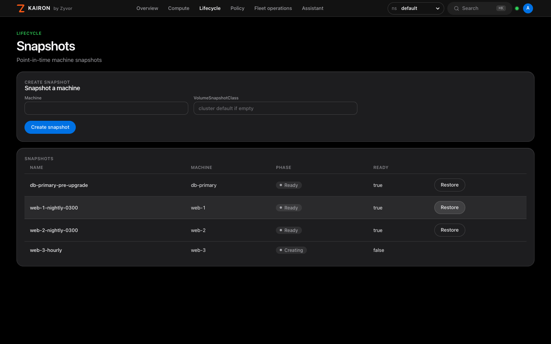Screen dimensions: 551x344
Task: Select the web-1-nightly-0300 snapshot name
Action: pos(54,208)
